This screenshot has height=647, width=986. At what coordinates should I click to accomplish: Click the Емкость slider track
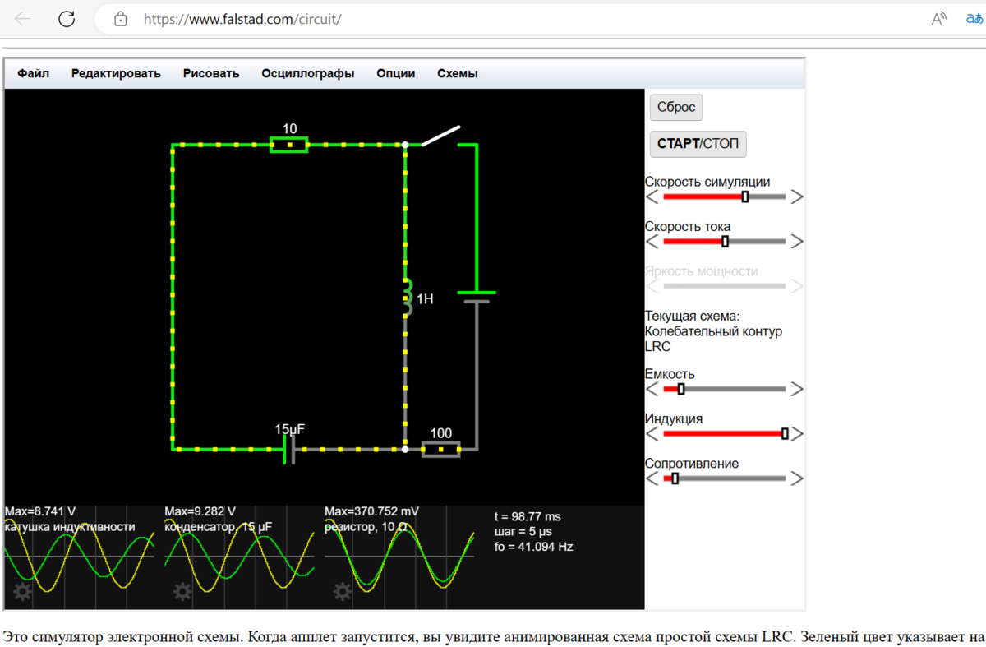724,389
